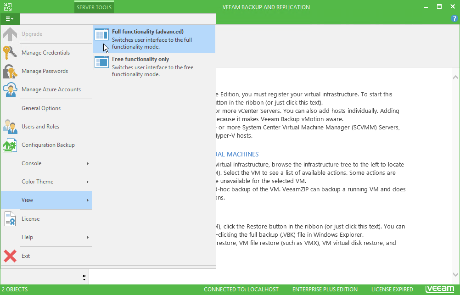Viewport: 460px width, 295px height.
Task: Click the scroll down arrow in content pane
Action: click(455, 275)
